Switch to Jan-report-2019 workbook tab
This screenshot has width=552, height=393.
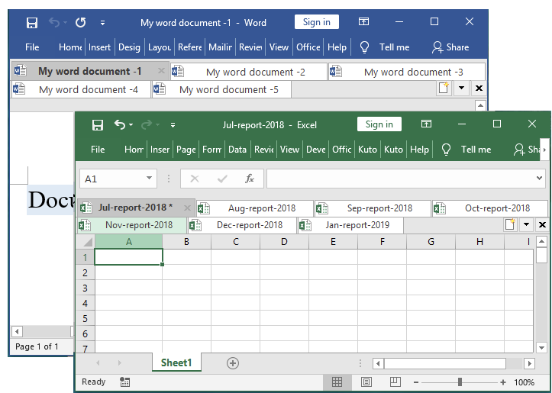tap(350, 225)
